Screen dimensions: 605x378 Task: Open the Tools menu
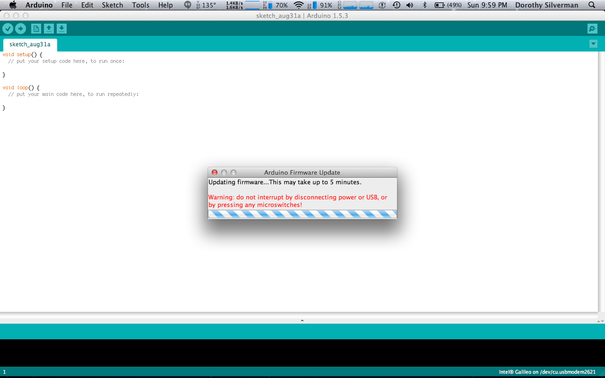(x=140, y=5)
